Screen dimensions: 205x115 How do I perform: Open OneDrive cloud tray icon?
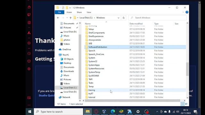165,111
